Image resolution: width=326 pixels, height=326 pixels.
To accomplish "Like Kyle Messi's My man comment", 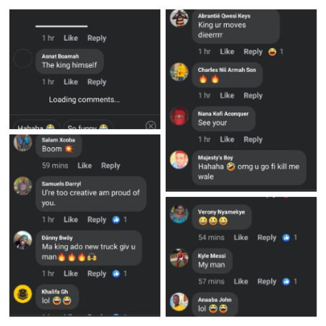I will (241, 282).
